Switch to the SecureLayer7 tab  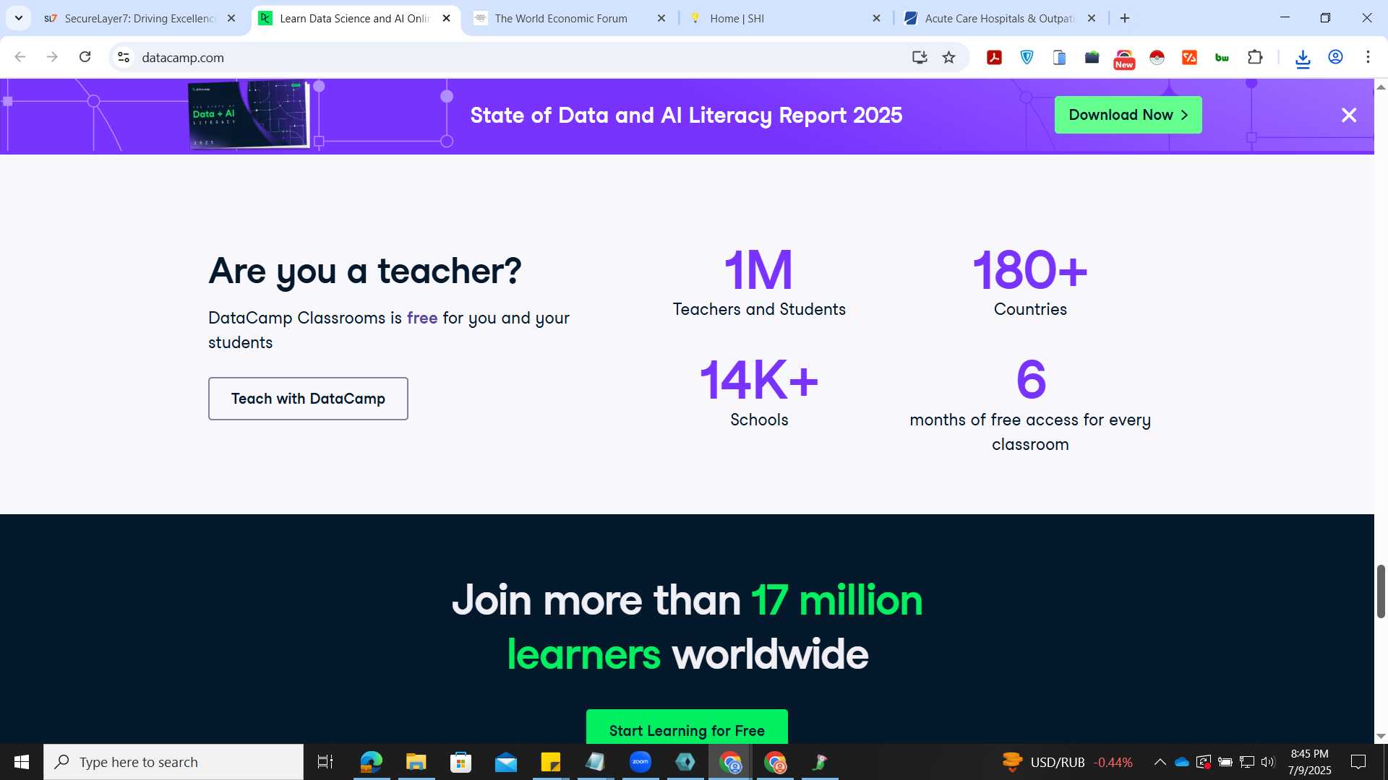point(140,19)
